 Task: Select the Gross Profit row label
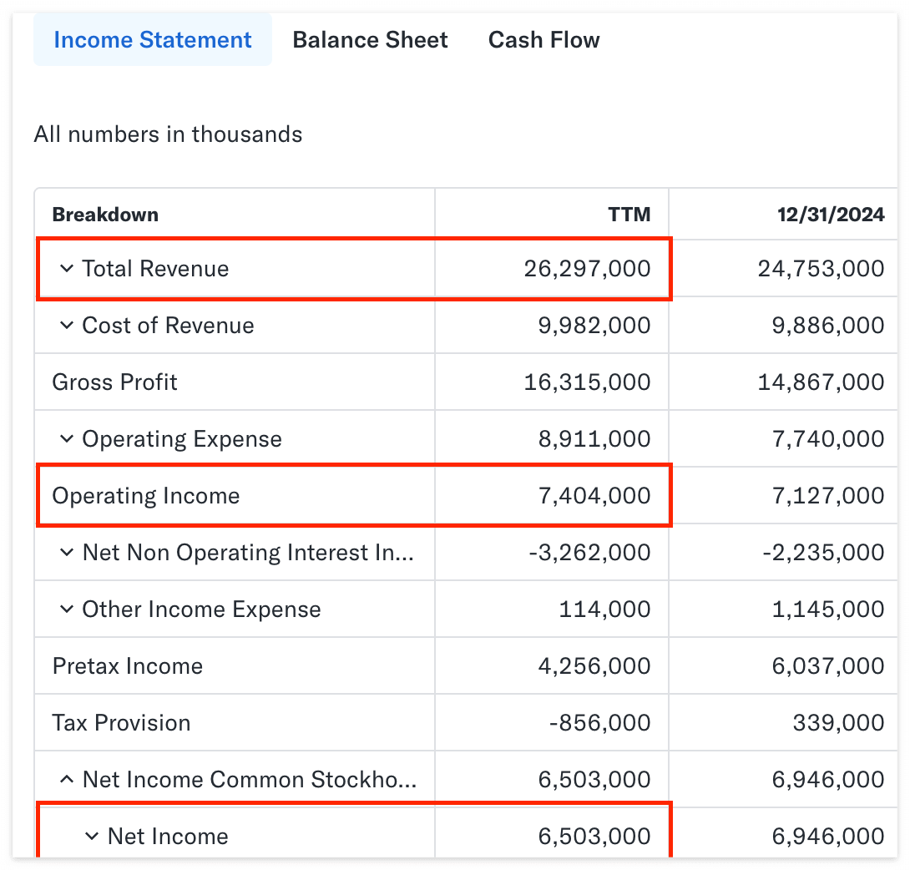(114, 382)
